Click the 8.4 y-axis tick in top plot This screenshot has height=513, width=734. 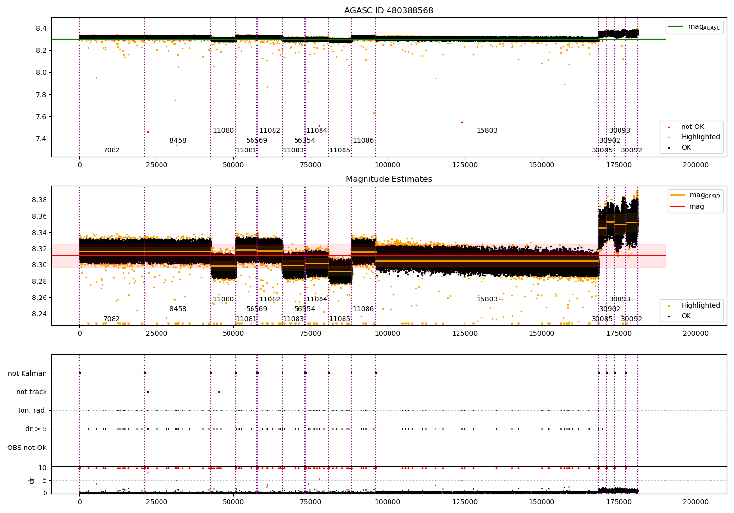pyautogui.click(x=41, y=28)
